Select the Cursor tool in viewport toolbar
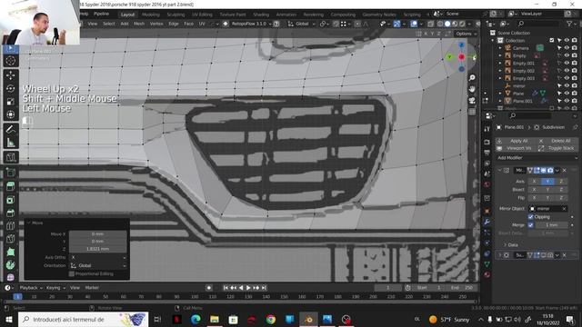582x327 pixels. [11, 61]
